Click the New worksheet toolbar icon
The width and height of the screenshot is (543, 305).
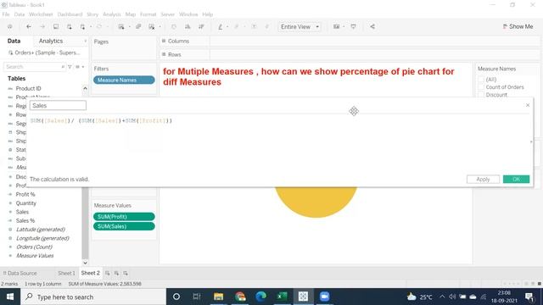tap(121, 26)
